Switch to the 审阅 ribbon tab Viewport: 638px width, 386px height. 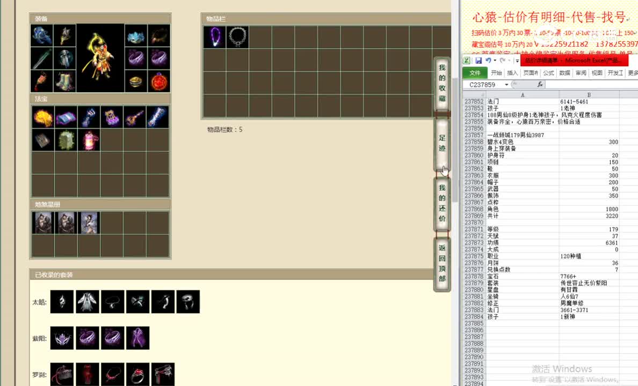click(581, 73)
